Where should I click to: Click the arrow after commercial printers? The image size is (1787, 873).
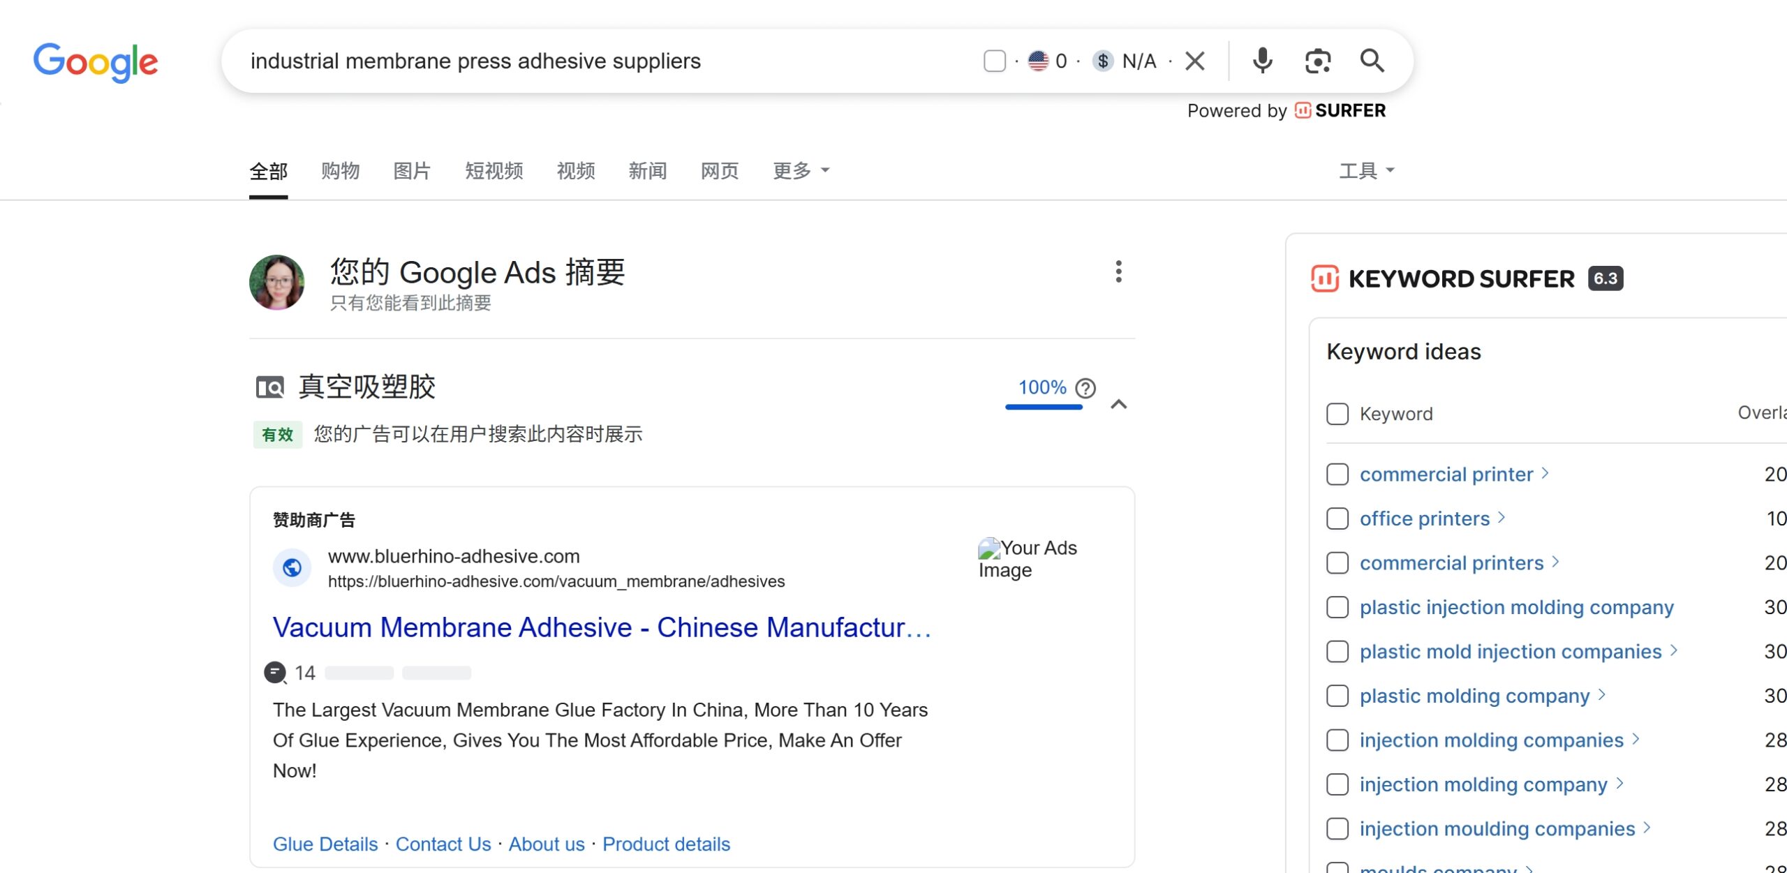pos(1556,562)
